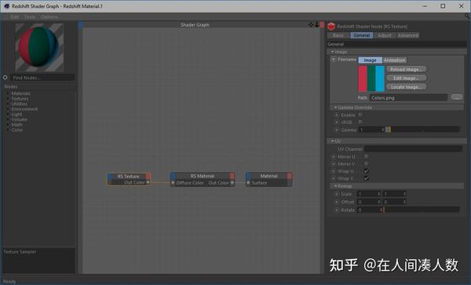Toggle the sRGB checkbox
Viewport: 471px width, 285px height.
tap(360, 122)
